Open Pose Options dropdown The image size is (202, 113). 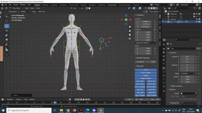tap(155, 12)
